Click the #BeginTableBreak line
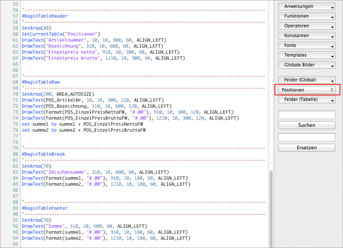 tap(43, 154)
